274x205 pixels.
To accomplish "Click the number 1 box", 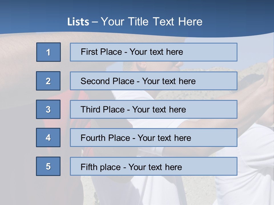I will tap(48, 52).
